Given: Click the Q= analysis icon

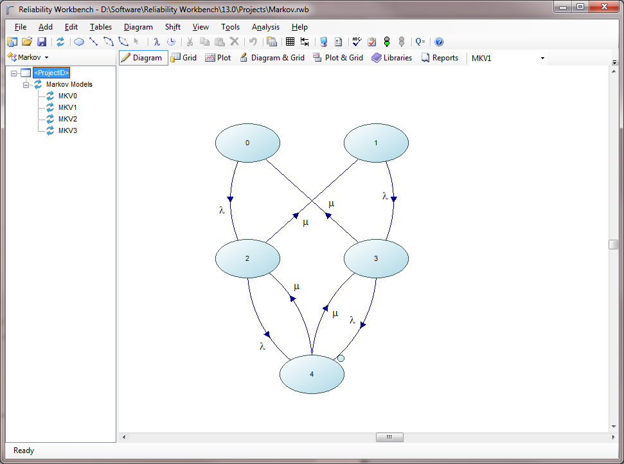Looking at the screenshot, I should tap(420, 41).
